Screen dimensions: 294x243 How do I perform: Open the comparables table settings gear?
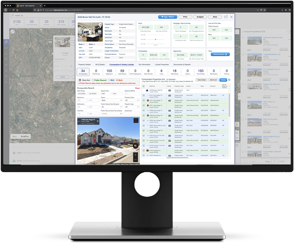tap(229, 80)
